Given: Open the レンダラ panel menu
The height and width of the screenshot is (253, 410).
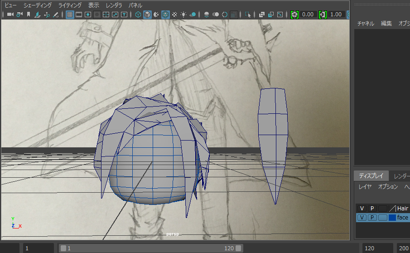Looking at the screenshot, I should pos(114,5).
